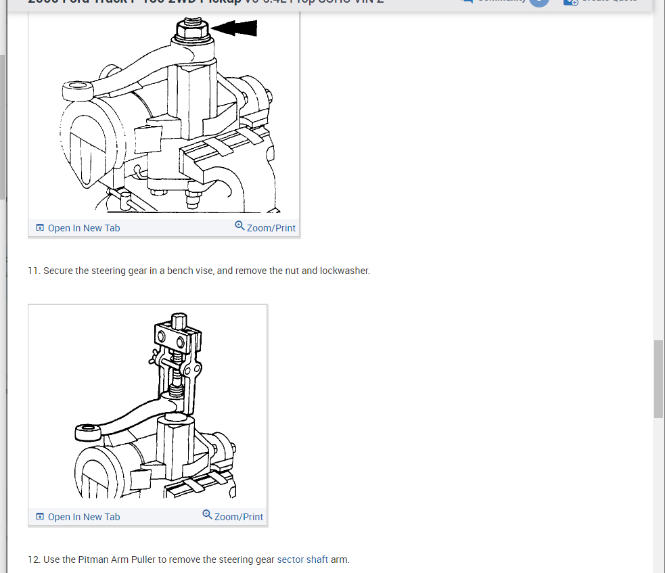Click step 12 text 'Use the Pitman Arm Puller'
The width and height of the screenshot is (665, 573).
point(99,559)
